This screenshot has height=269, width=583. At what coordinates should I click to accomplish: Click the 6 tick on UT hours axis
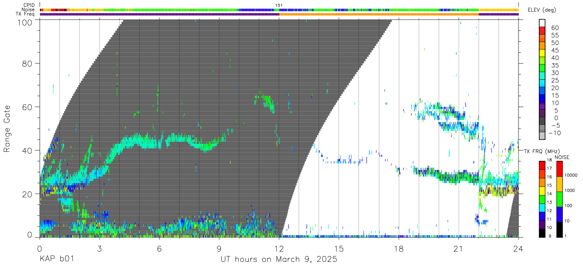click(159, 248)
